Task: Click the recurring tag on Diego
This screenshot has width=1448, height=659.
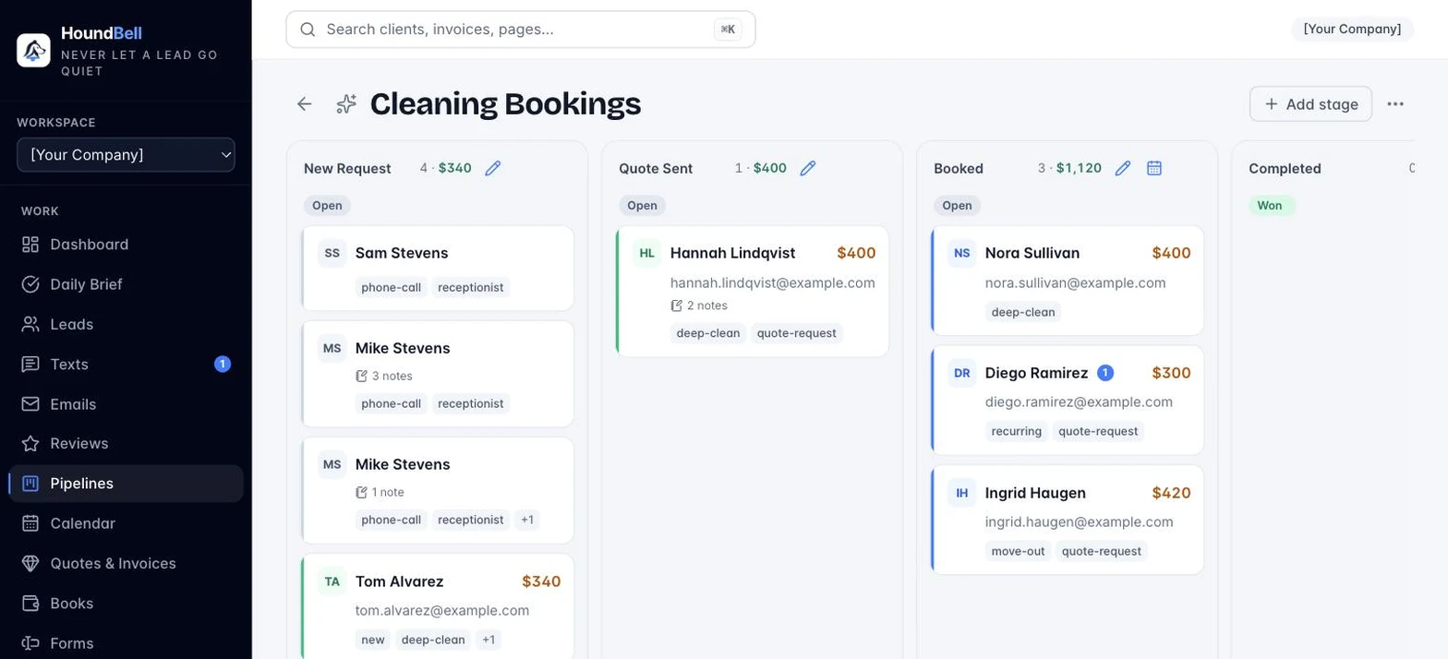Action: [1017, 431]
